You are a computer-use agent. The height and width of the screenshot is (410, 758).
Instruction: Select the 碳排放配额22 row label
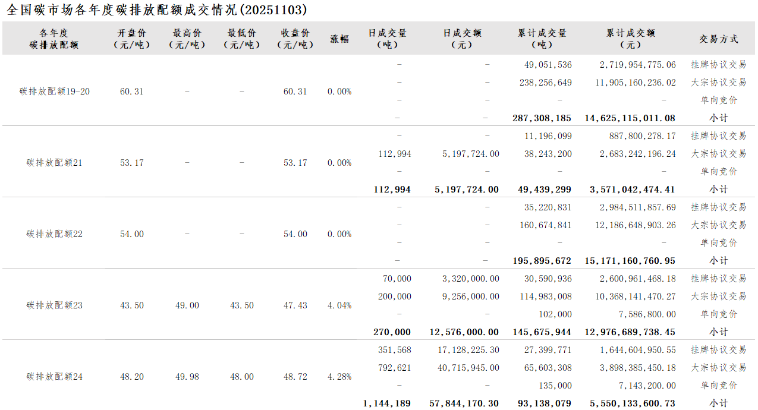tap(55, 234)
